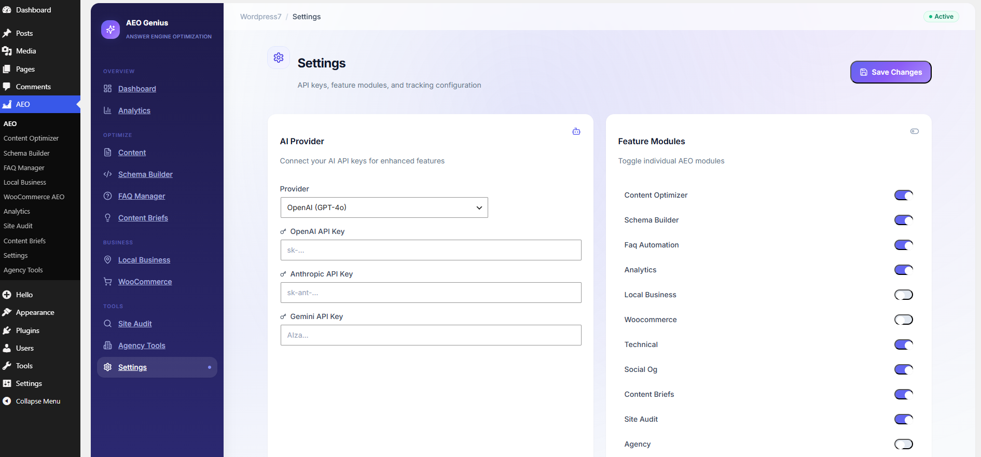Open WooCommerce AEO in WordPress submenu
The width and height of the screenshot is (981, 457).
coord(34,197)
